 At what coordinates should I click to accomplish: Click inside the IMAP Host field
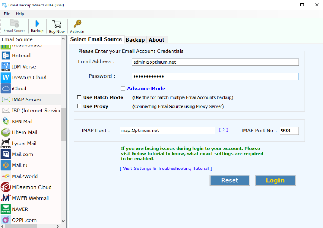(167, 131)
